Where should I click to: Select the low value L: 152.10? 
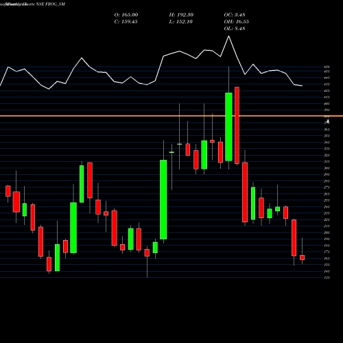tap(180, 22)
